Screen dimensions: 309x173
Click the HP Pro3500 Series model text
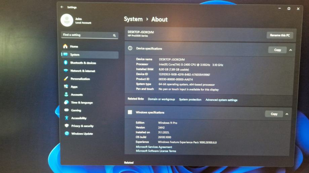coord(138,36)
